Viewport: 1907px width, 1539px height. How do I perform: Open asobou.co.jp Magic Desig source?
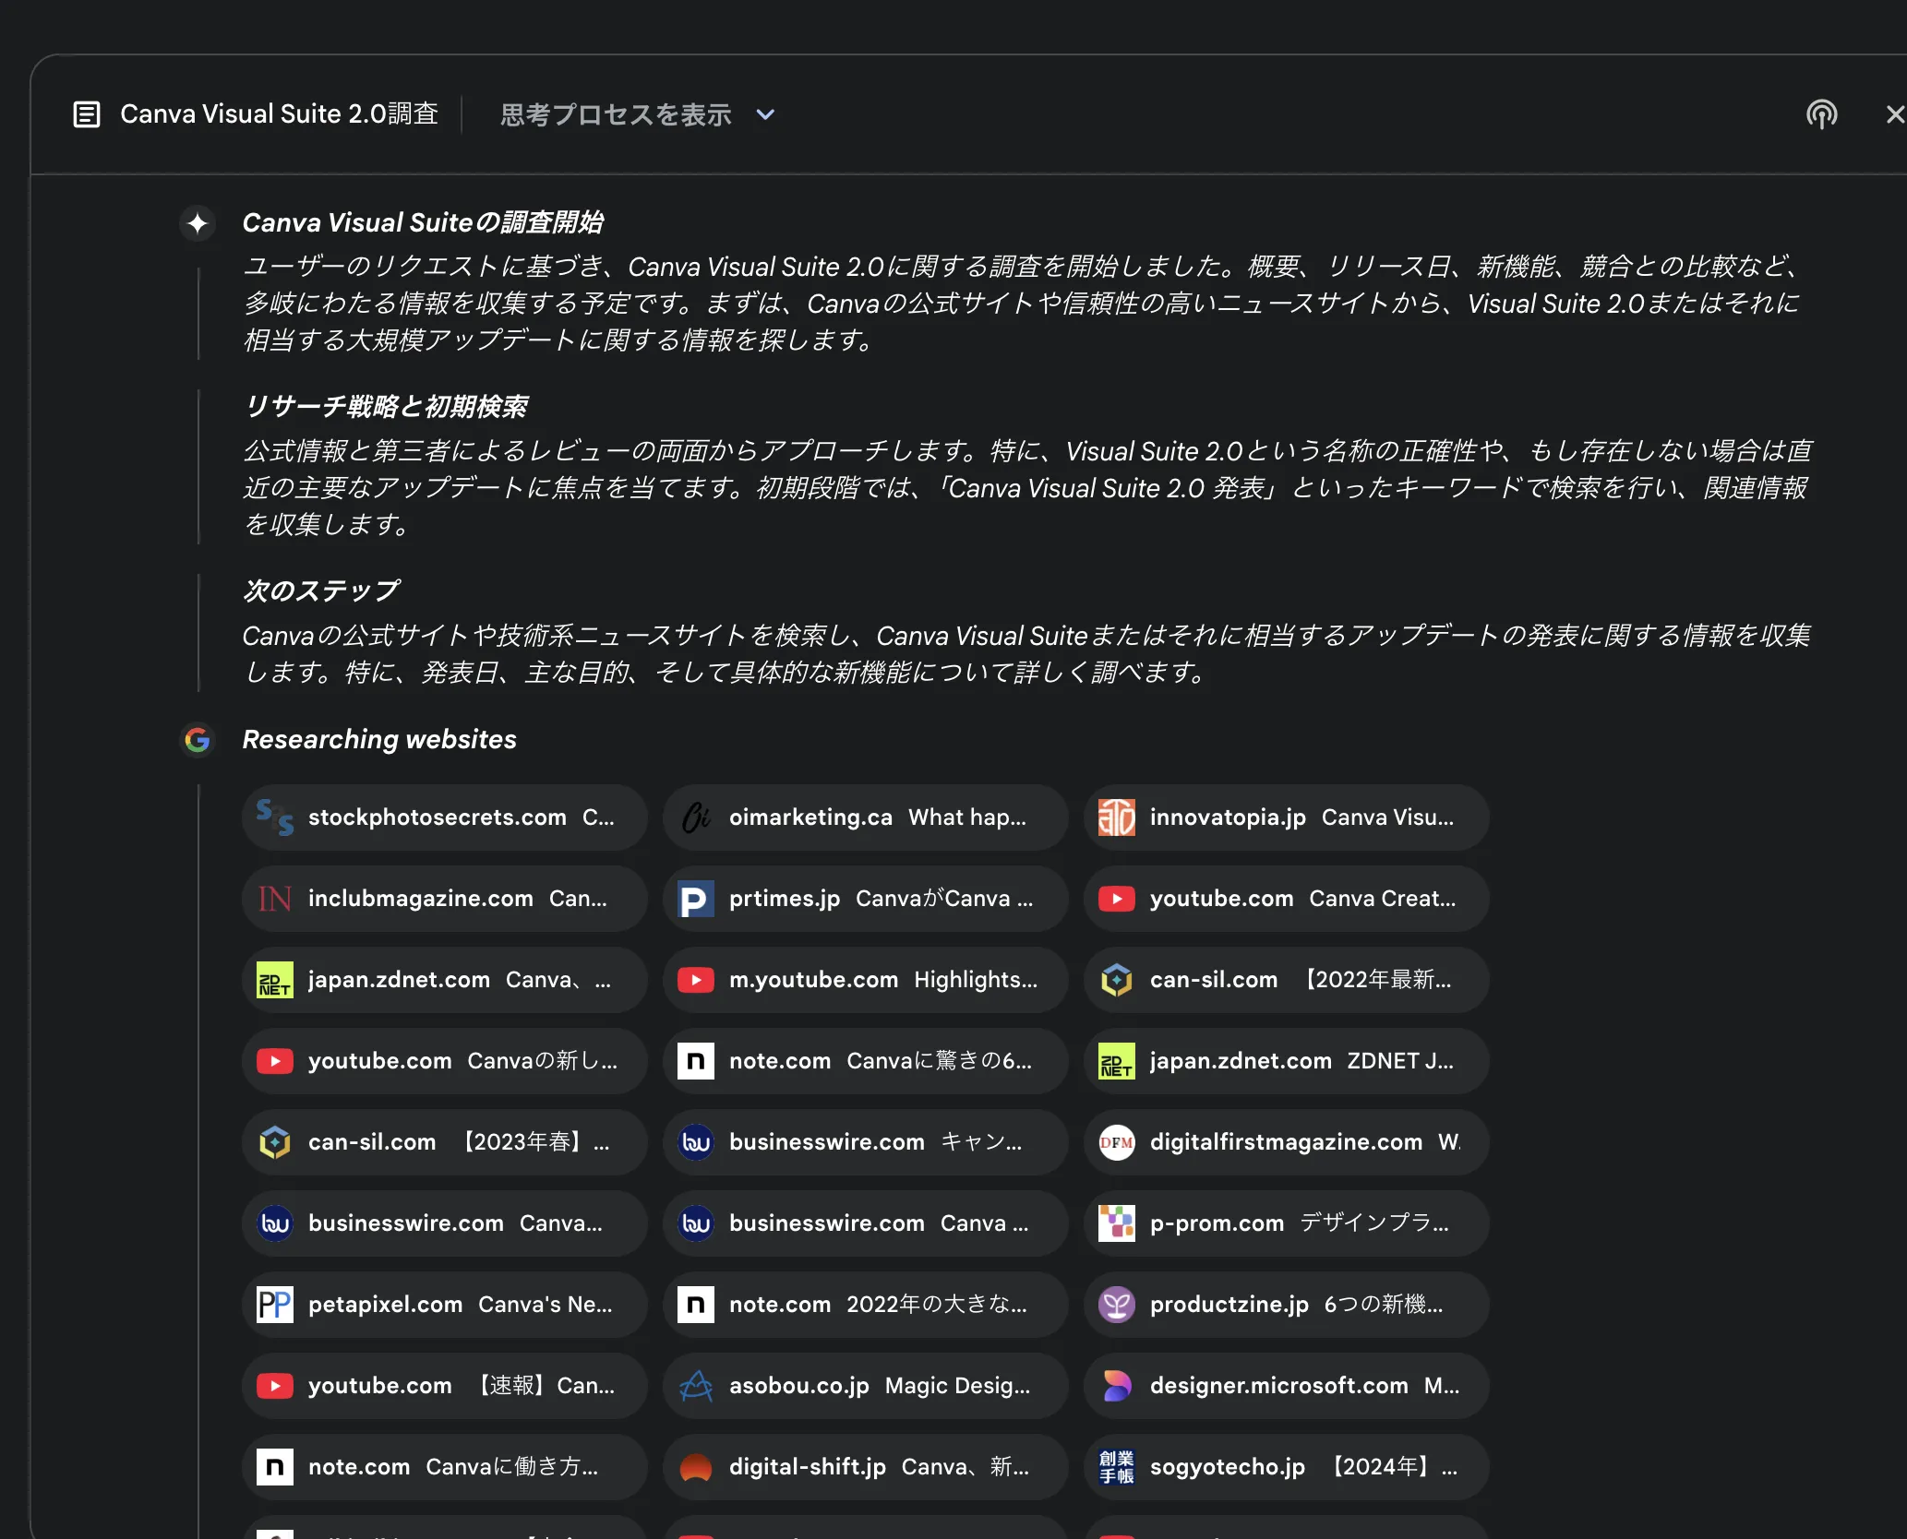pyautogui.click(x=866, y=1386)
